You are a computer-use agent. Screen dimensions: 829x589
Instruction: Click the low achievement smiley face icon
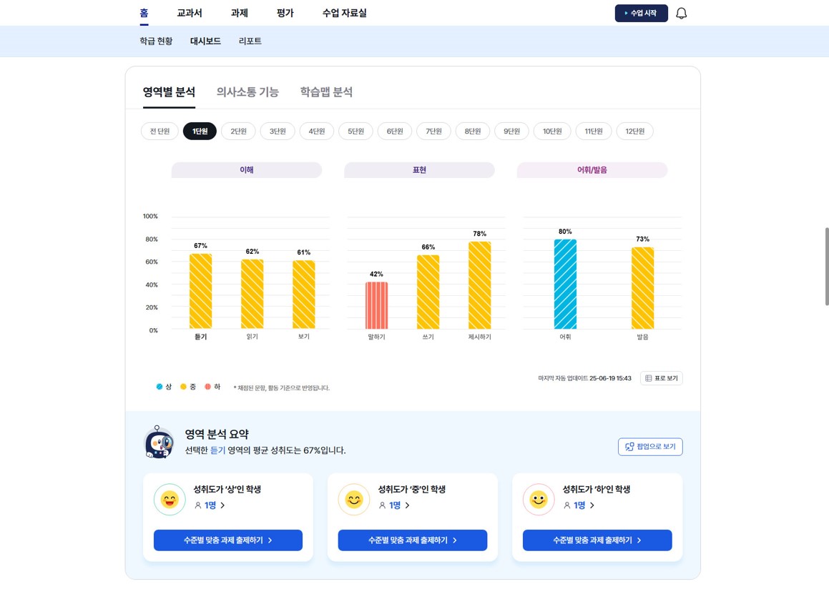[x=539, y=499]
